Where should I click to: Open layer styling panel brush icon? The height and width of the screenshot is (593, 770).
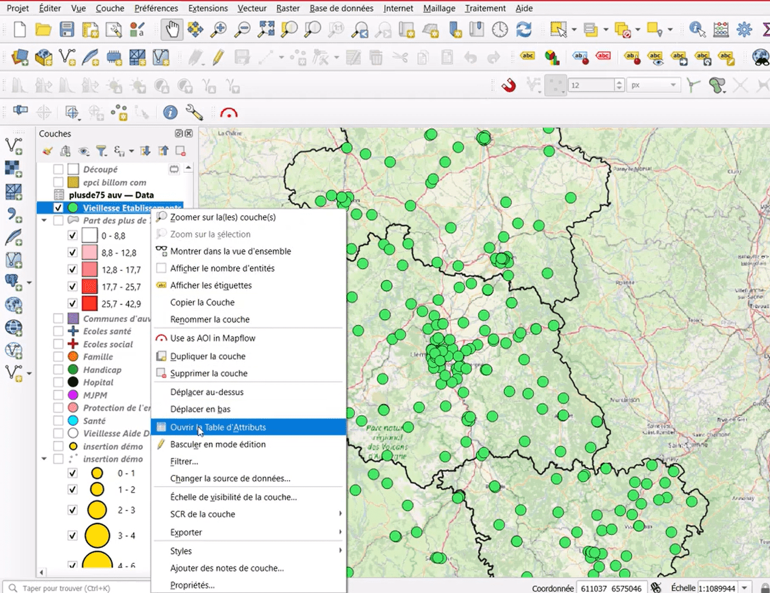pyautogui.click(x=48, y=151)
